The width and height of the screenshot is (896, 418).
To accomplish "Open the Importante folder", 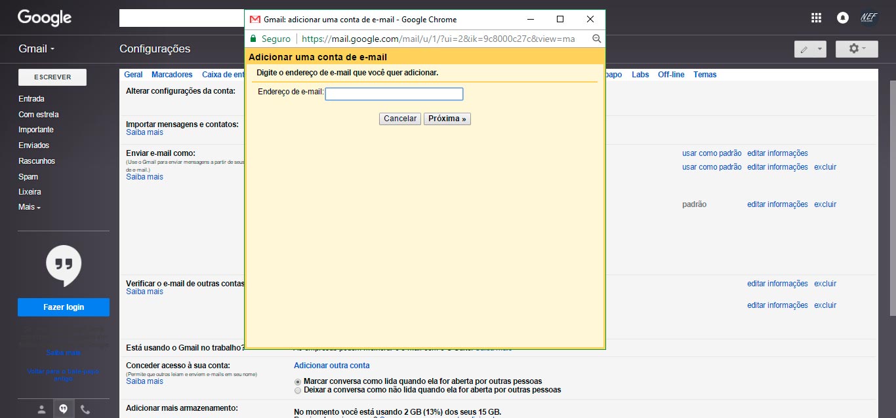I will coord(36,130).
